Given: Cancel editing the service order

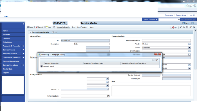Looking at the screenshot, I should 39,27.
